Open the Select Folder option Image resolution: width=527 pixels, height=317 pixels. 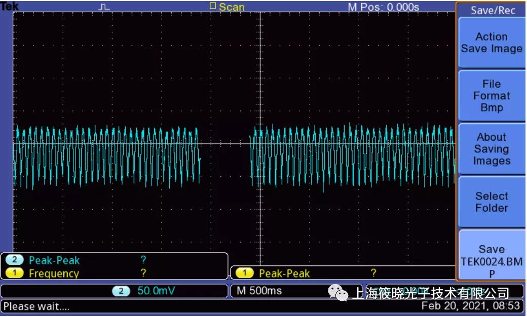(x=492, y=202)
